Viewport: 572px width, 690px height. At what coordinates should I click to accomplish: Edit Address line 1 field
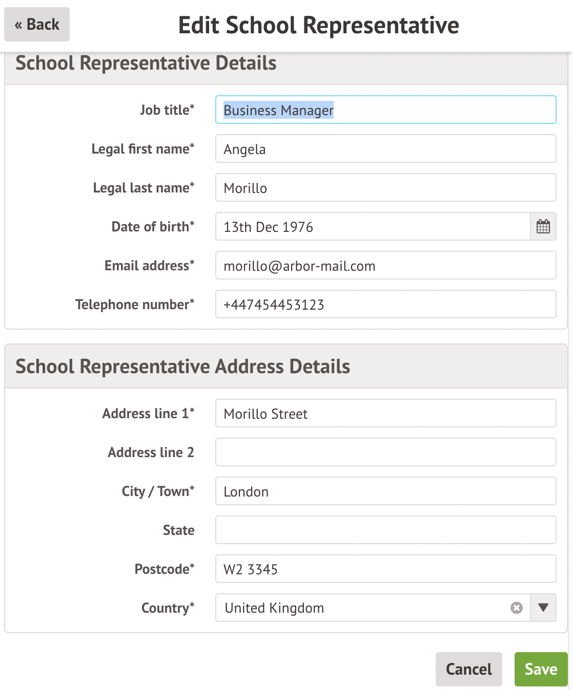coord(385,414)
